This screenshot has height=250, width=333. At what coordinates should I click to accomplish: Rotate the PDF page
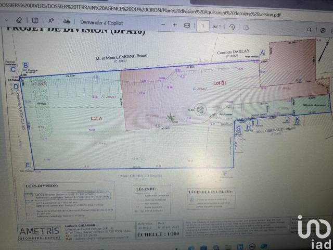232,26
